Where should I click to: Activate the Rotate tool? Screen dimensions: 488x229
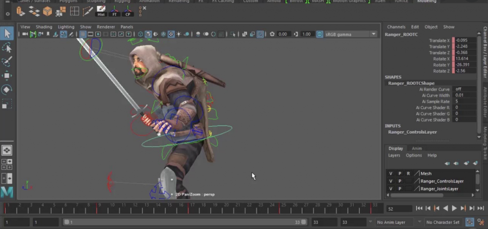7,90
